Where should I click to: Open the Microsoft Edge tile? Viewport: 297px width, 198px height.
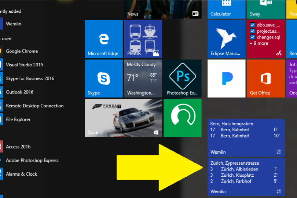coord(103,39)
